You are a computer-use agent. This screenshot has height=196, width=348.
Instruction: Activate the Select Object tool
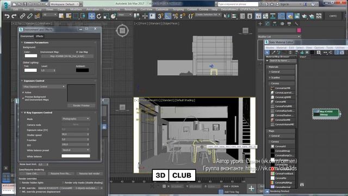[x=61, y=16]
